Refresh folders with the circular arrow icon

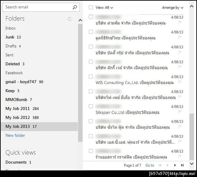pyautogui.click(x=70, y=19)
